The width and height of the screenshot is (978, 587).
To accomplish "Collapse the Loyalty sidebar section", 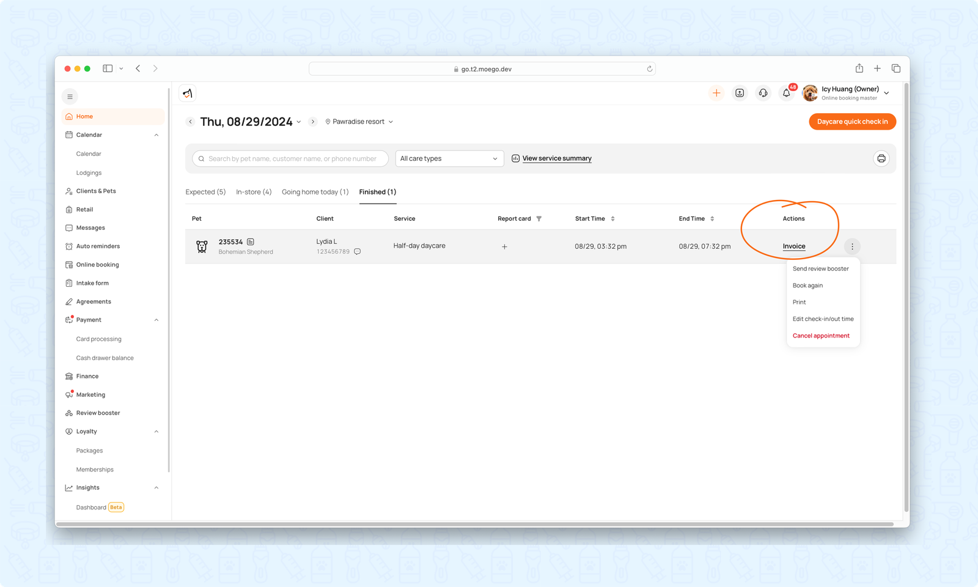I will [x=156, y=432].
